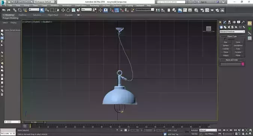Toggle the 3D Snaps button
Viewport: 253px width, 136px height.
click(x=112, y=10)
